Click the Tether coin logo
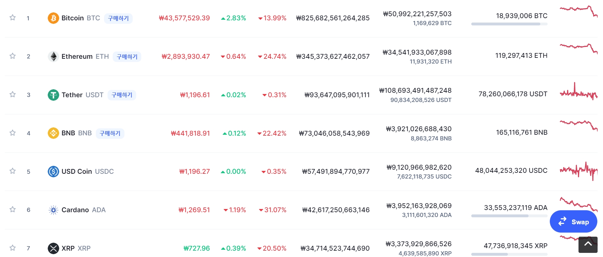The height and width of the screenshot is (257, 603). [x=53, y=95]
